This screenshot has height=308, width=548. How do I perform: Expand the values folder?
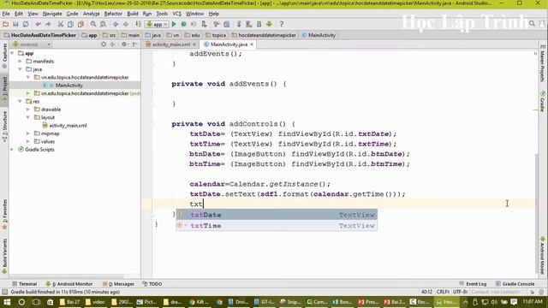(x=28, y=141)
